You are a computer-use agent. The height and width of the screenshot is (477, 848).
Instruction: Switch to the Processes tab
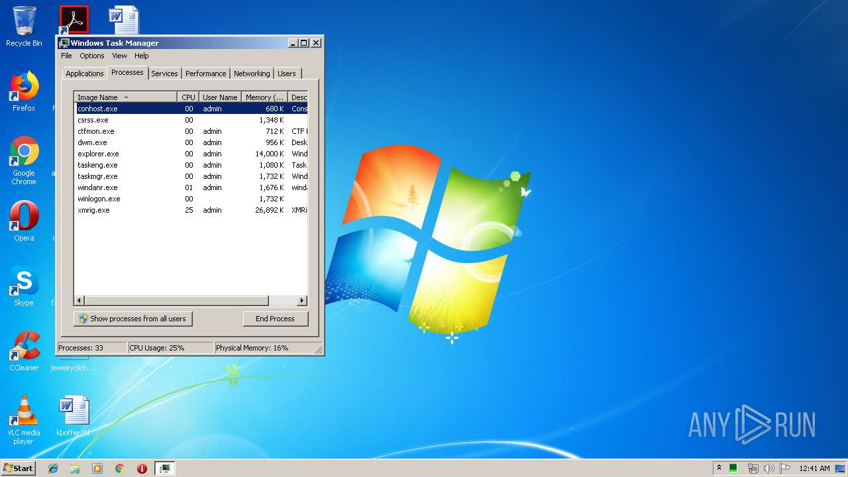(x=127, y=72)
